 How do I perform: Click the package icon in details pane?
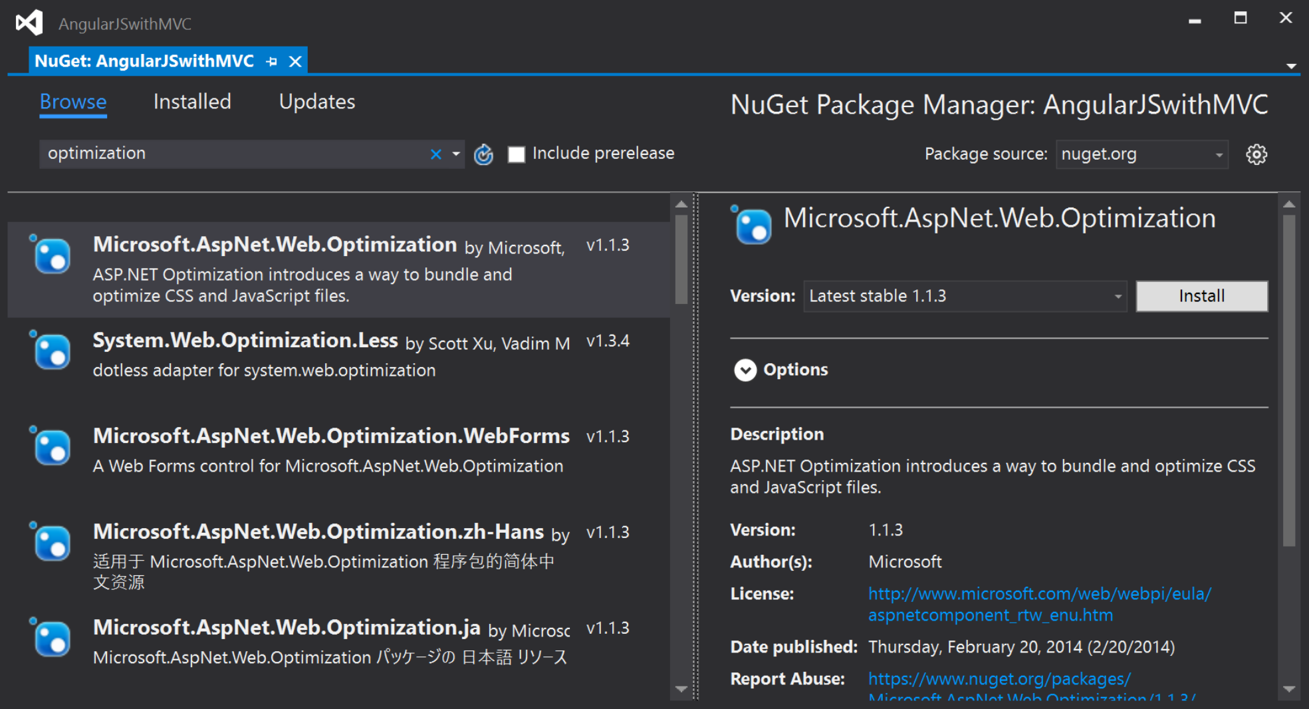point(752,225)
